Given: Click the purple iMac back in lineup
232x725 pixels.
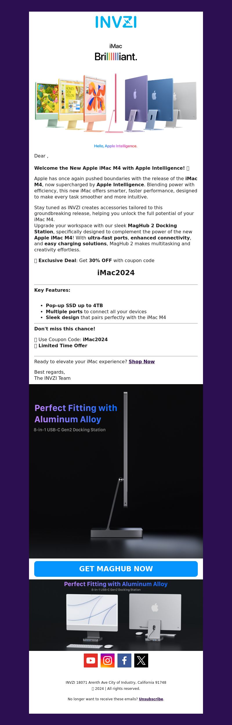Looking at the screenshot, I should [136, 103].
